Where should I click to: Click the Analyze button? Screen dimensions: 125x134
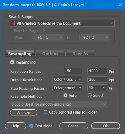point(24,112)
